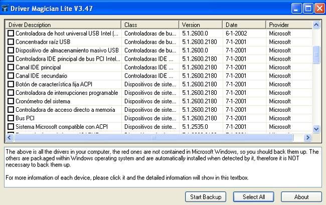326x205 pixels.
Task: Select version 5.1.2535.0 cell
Action: (x=195, y=127)
